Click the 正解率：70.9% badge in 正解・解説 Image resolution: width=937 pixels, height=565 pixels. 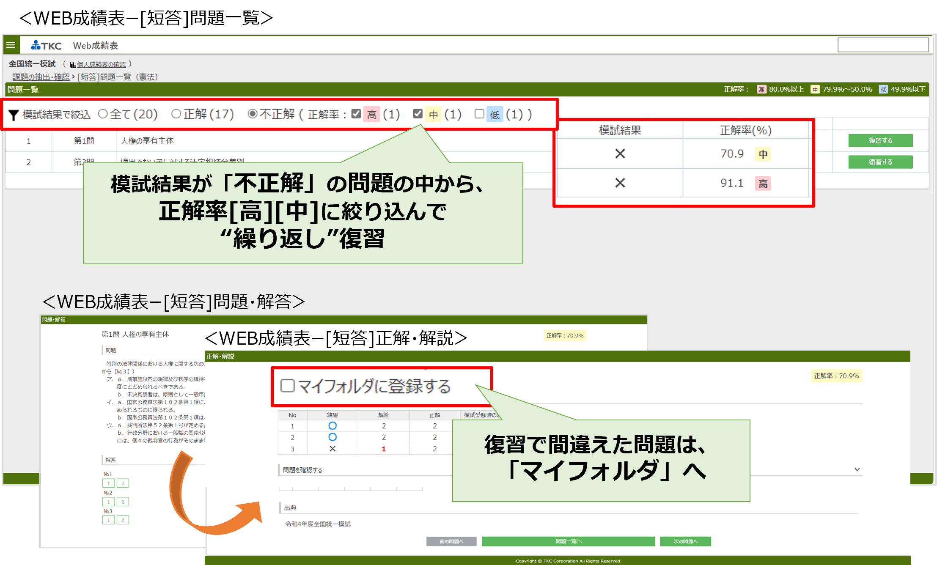click(836, 376)
